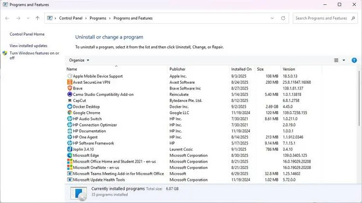The width and height of the screenshot is (362, 203).
Task: Click the HP One Agent icon
Action: (x=70, y=137)
